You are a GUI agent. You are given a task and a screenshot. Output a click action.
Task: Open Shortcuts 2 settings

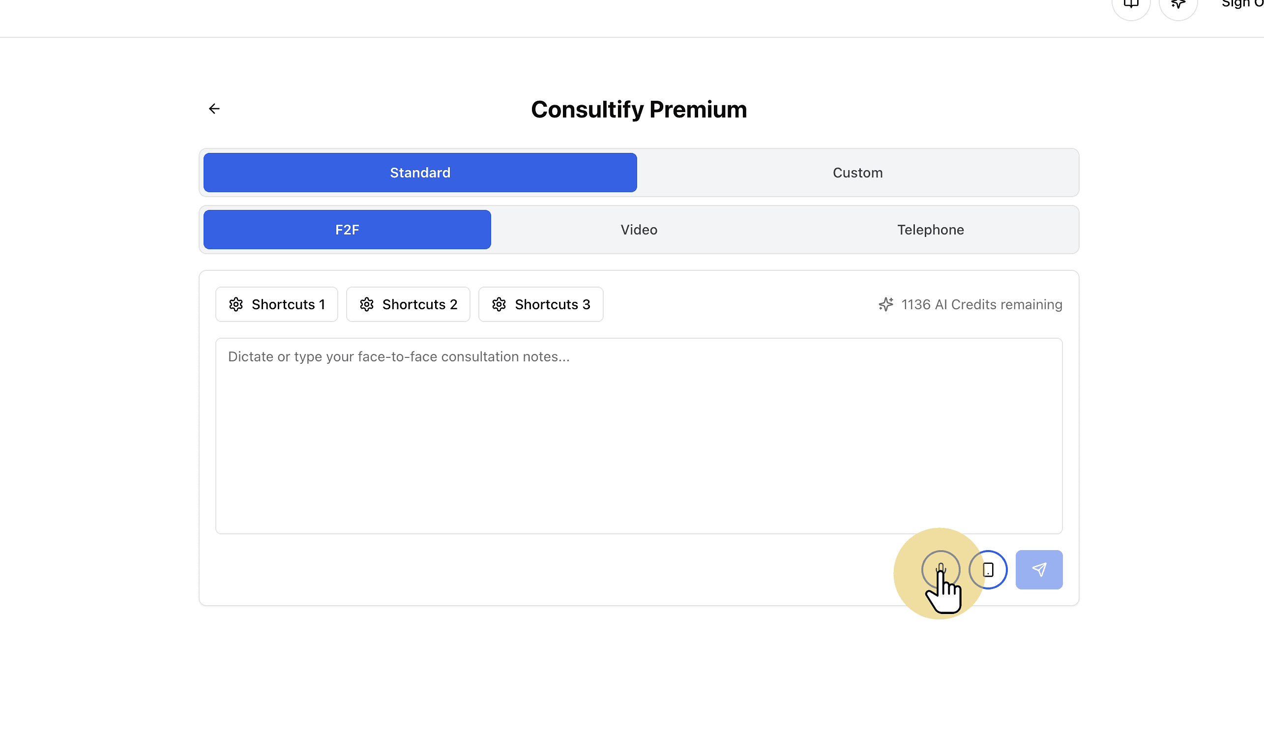pyautogui.click(x=408, y=304)
